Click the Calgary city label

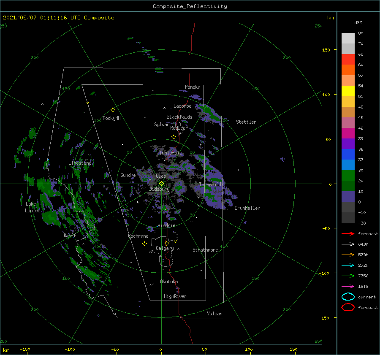pyautogui.click(x=165, y=248)
